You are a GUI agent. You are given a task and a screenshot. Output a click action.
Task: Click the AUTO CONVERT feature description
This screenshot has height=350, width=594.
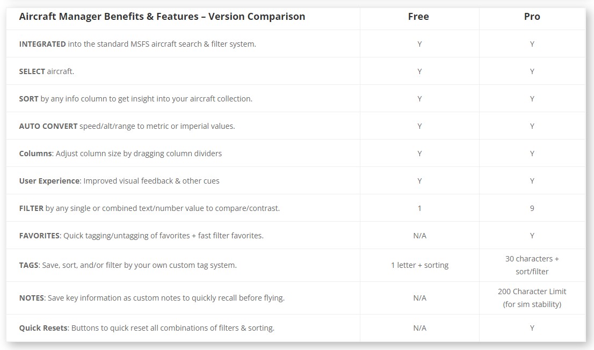127,126
